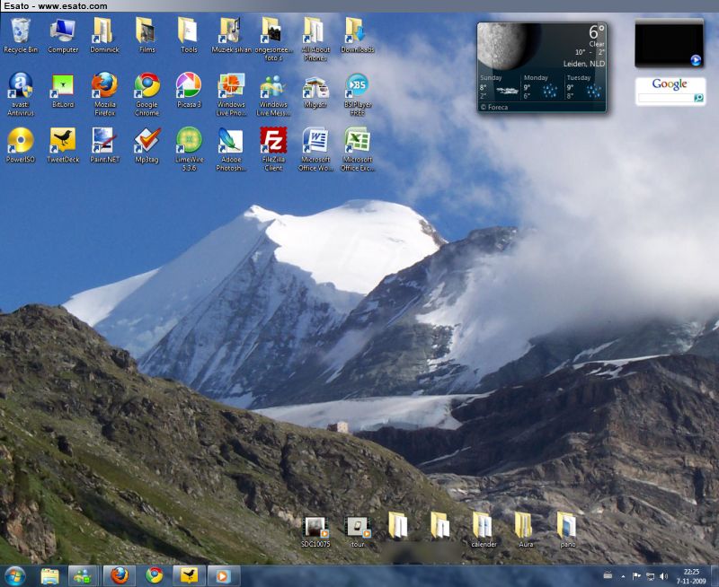Select the Muziek silvan folder
Viewport: 719px width, 587px height.
point(231,35)
